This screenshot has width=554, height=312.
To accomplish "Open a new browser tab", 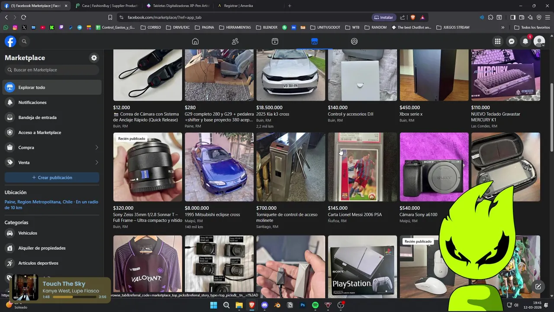I will (x=290, y=6).
